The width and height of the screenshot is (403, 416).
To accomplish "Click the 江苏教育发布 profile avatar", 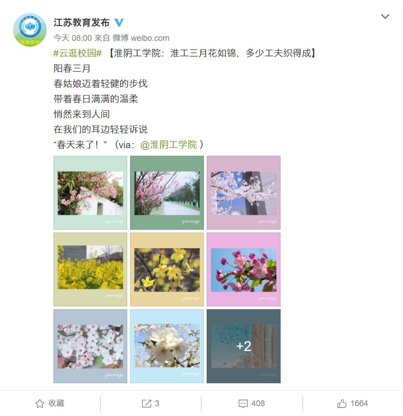I will (x=30, y=30).
